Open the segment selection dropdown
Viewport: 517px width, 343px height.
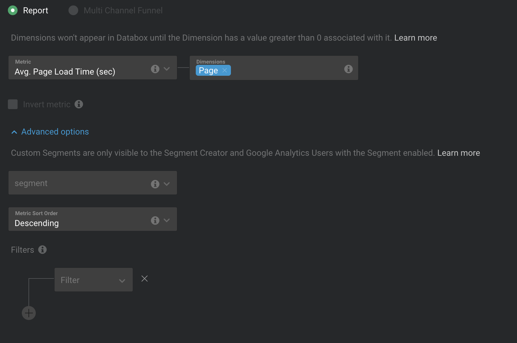[x=166, y=184]
